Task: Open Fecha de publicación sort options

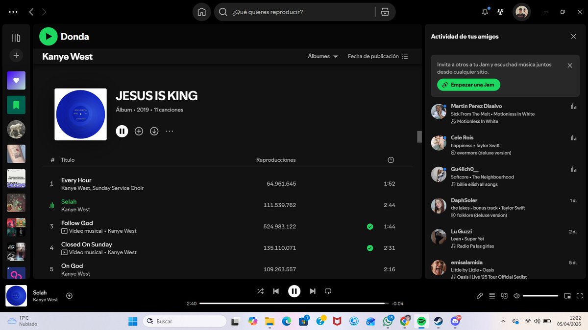Action: 378,56
